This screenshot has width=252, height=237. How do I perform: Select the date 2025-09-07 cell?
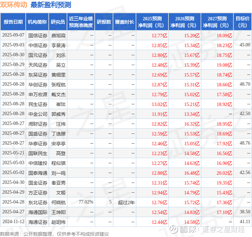(x=13, y=35)
